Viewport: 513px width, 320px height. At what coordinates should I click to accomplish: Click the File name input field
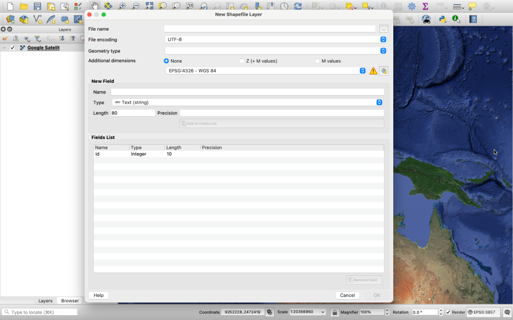(x=270, y=29)
